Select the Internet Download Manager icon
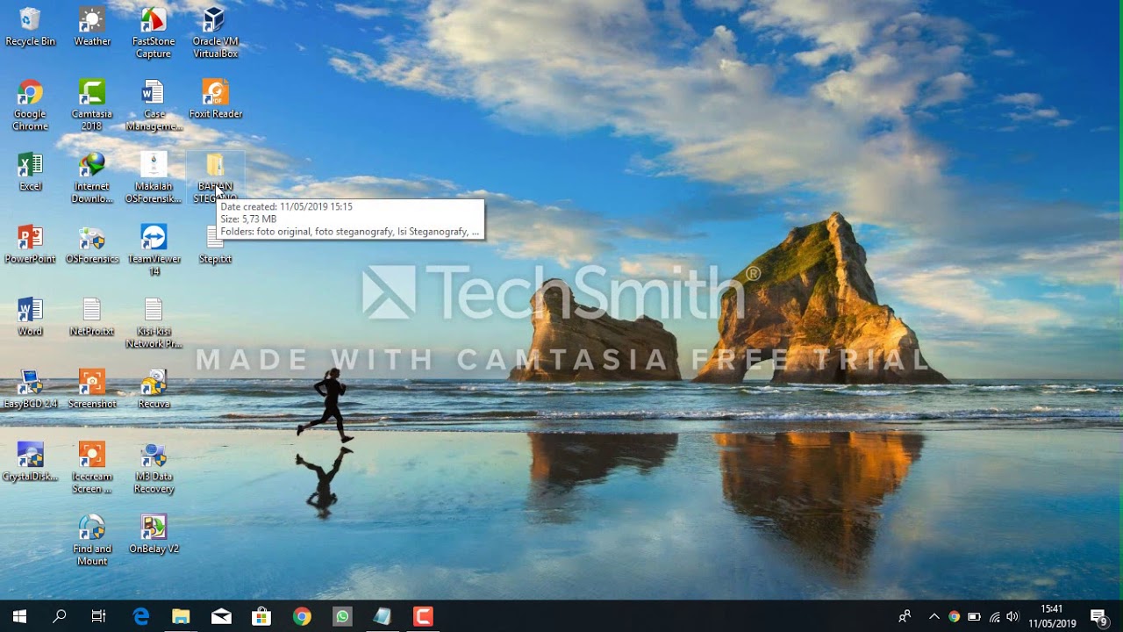The width and height of the screenshot is (1123, 632). pos(92,178)
